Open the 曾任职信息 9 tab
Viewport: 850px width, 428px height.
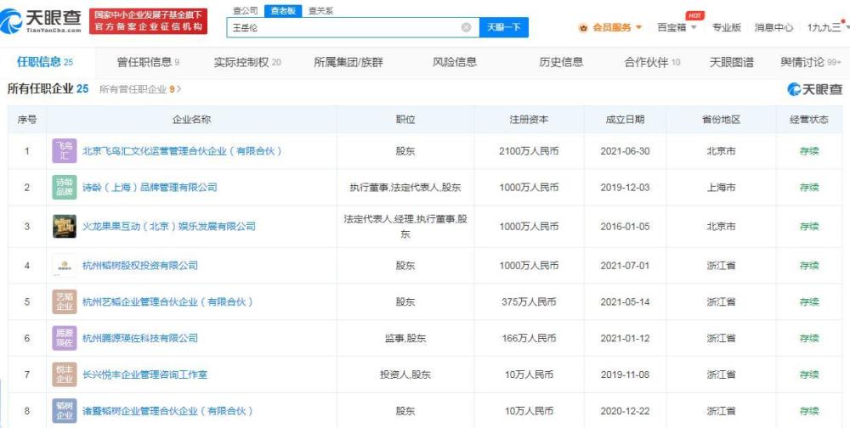[x=149, y=62]
